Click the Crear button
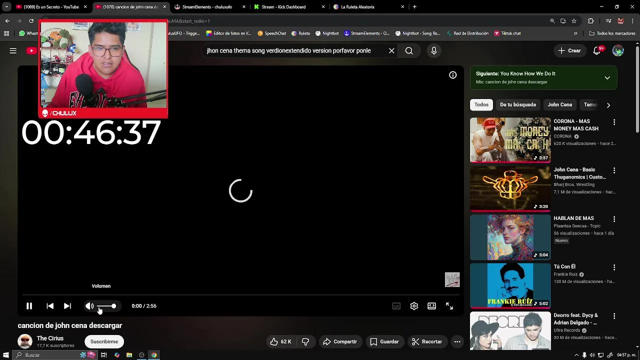Viewport: 640px width, 360px height. [569, 50]
